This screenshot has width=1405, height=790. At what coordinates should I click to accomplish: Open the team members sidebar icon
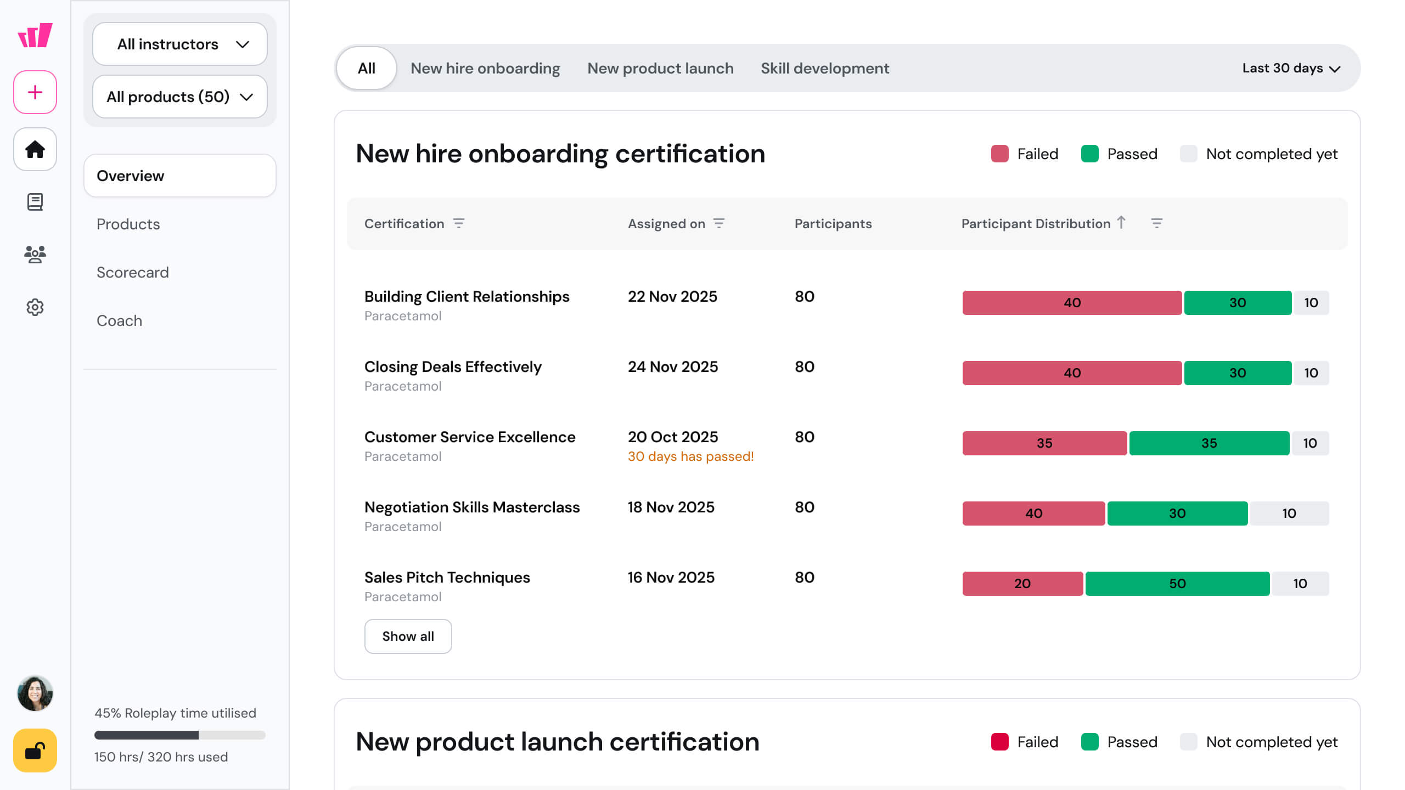[35, 254]
